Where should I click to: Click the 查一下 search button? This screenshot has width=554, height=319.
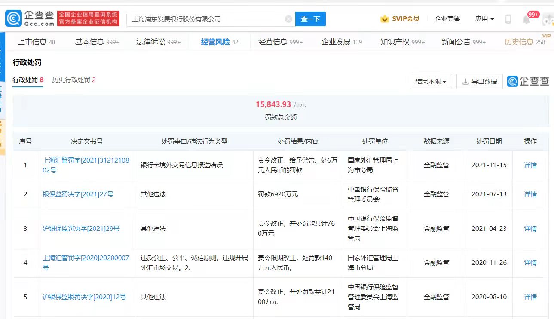click(x=310, y=19)
